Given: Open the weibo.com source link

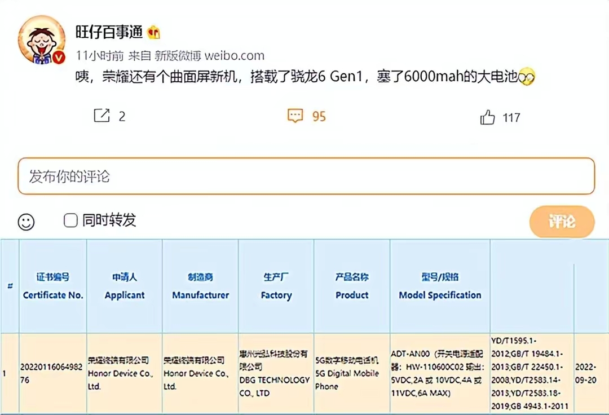Looking at the screenshot, I should tap(233, 55).
